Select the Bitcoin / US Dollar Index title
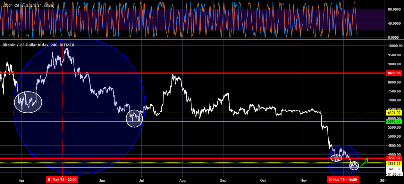The width and height of the screenshot is (404, 184). pos(38,45)
